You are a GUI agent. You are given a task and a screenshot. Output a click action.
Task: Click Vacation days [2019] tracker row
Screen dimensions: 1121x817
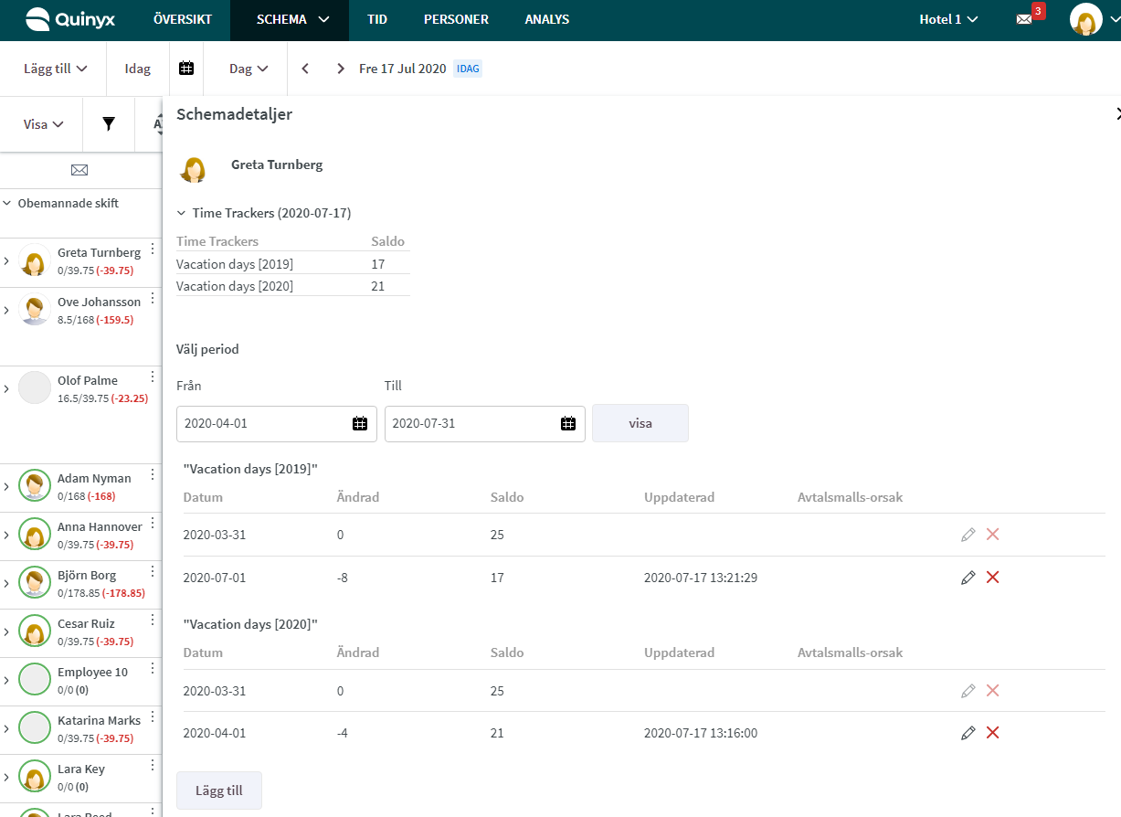click(292, 264)
